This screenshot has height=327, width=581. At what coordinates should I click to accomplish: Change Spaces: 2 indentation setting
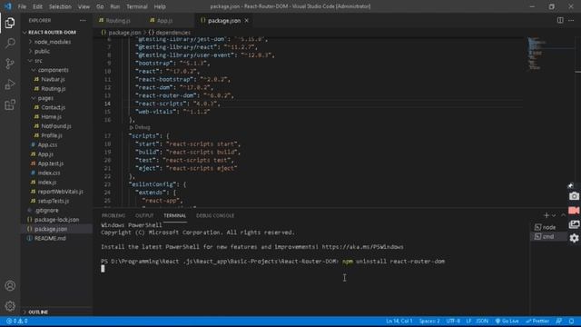429,321
